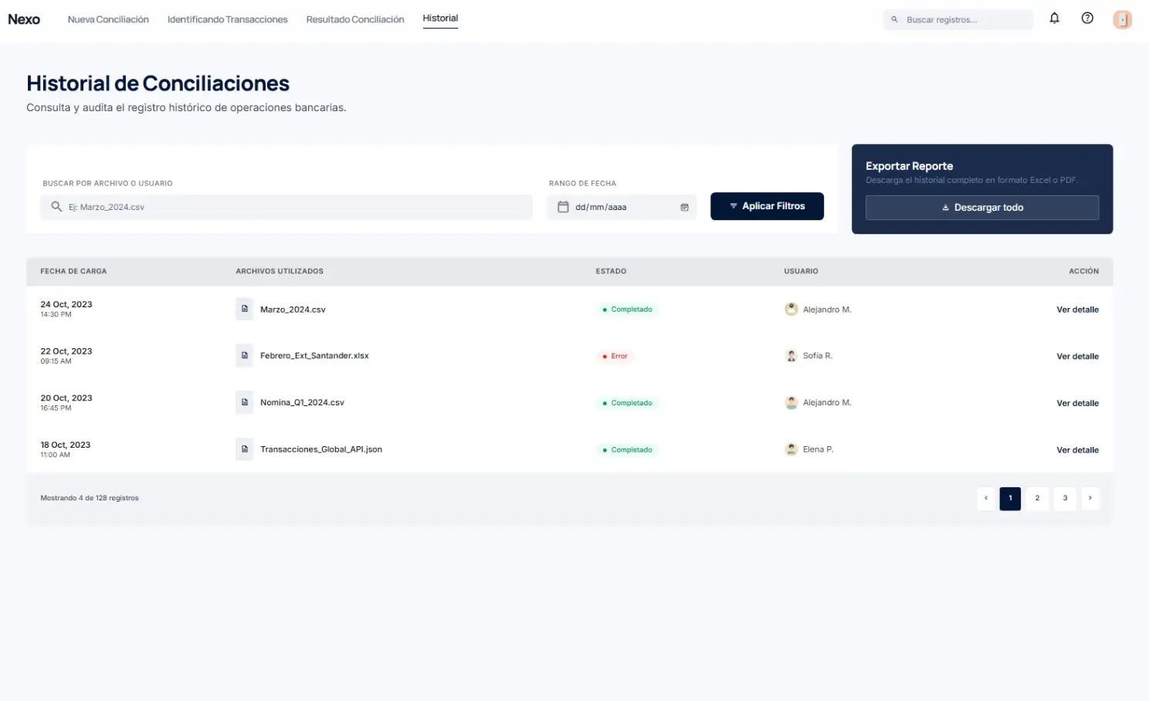Open the notifications bell icon

[1054, 19]
